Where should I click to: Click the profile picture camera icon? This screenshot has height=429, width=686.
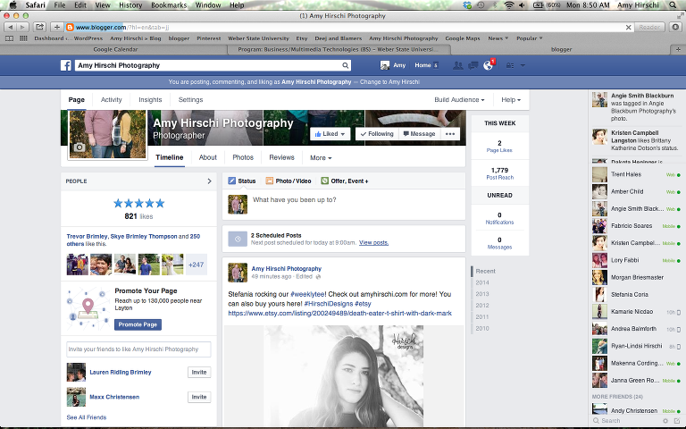pyautogui.click(x=79, y=147)
